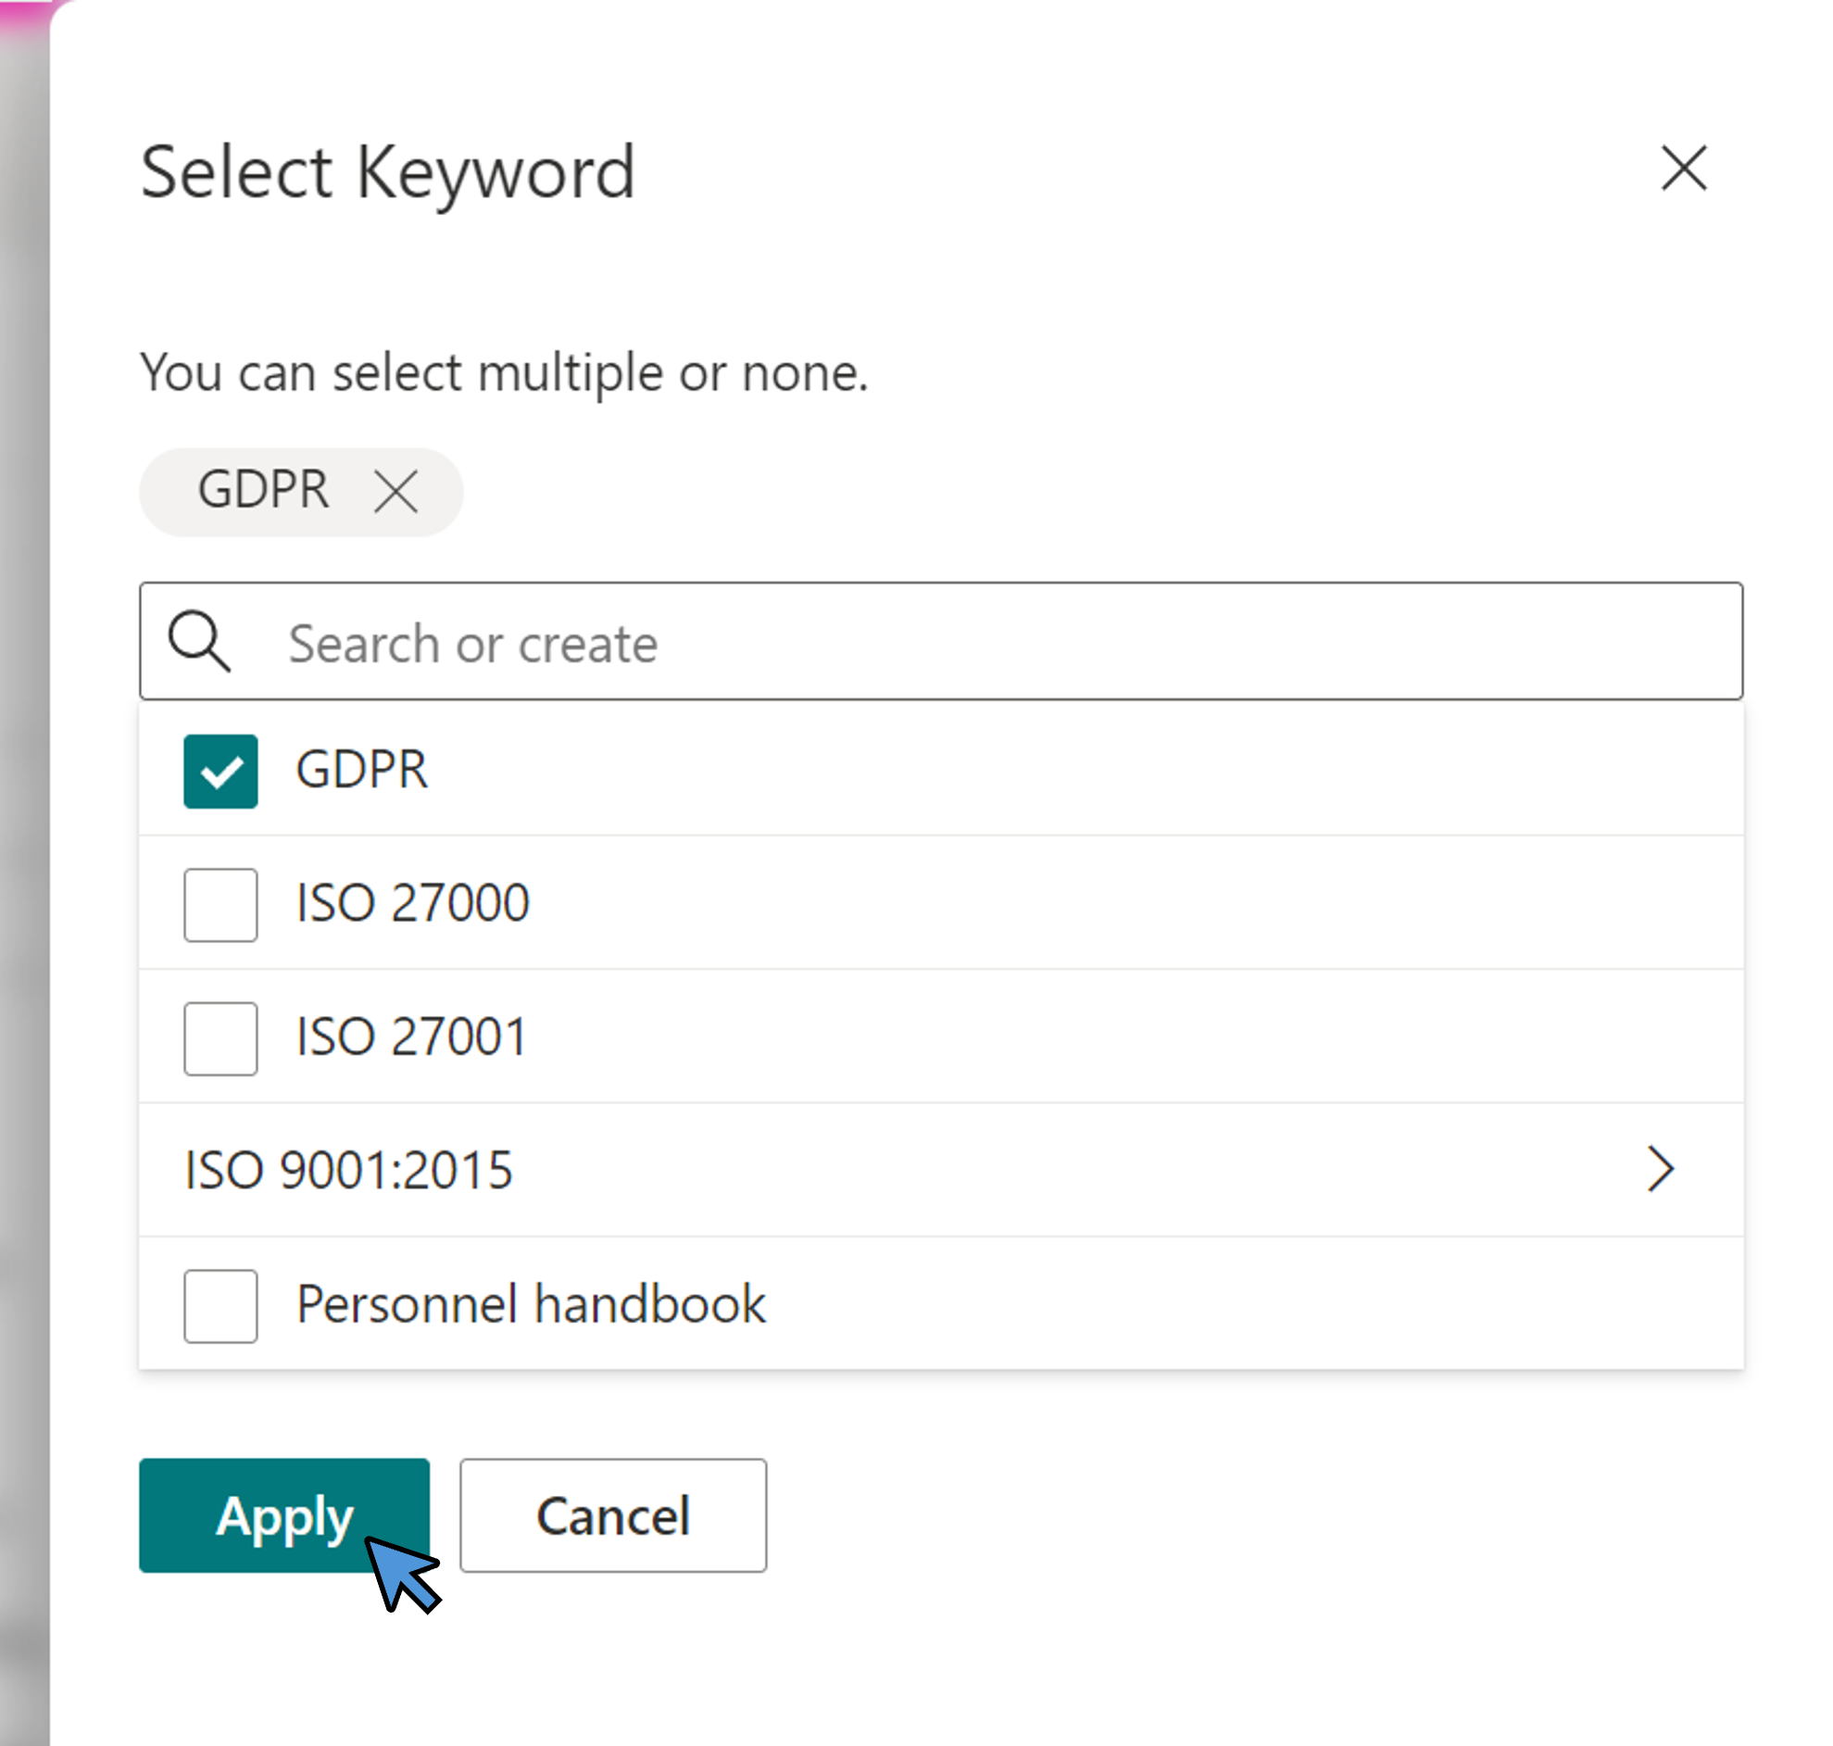Check the Personnel handbook checkbox

pyautogui.click(x=220, y=1305)
